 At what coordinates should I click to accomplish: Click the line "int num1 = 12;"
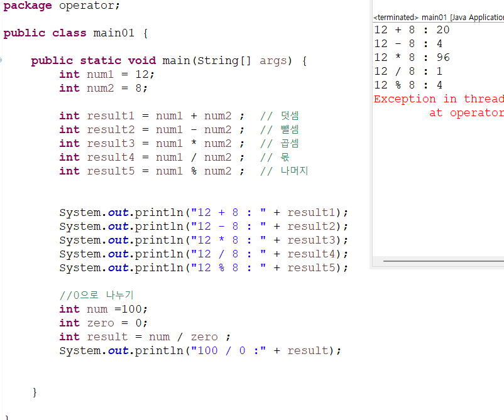click(107, 75)
